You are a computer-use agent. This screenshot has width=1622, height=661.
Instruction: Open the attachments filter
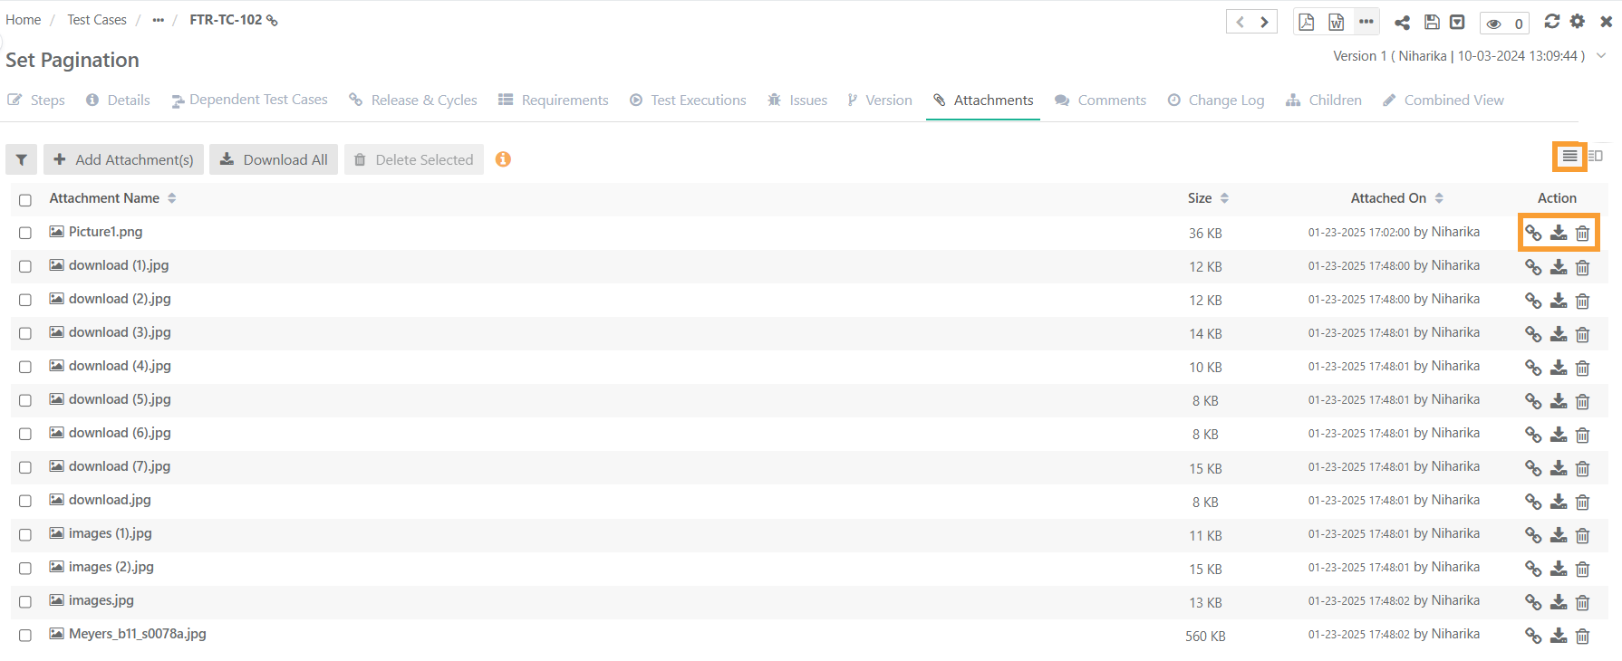[x=22, y=159]
